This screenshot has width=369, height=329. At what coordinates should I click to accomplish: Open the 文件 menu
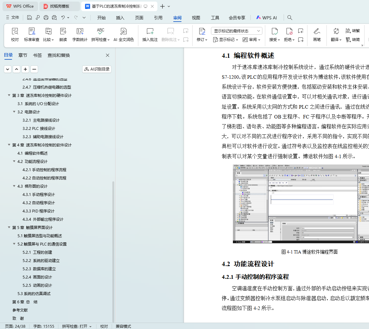pyautogui.click(x=13, y=18)
